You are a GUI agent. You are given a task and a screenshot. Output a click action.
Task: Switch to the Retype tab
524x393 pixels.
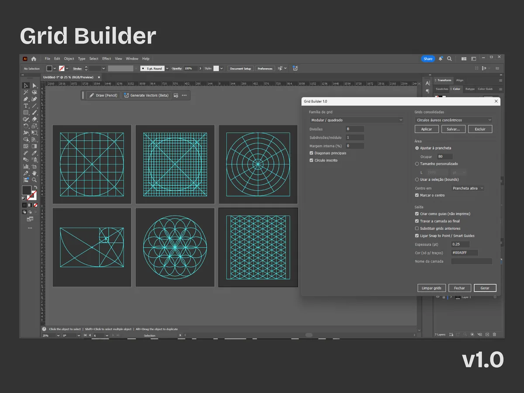click(x=470, y=89)
